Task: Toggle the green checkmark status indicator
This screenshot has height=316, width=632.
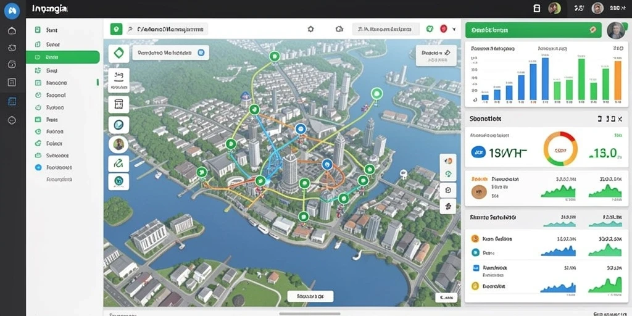Action: pyautogui.click(x=430, y=29)
